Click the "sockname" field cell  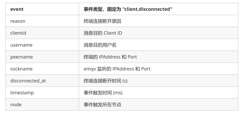coord(42,69)
